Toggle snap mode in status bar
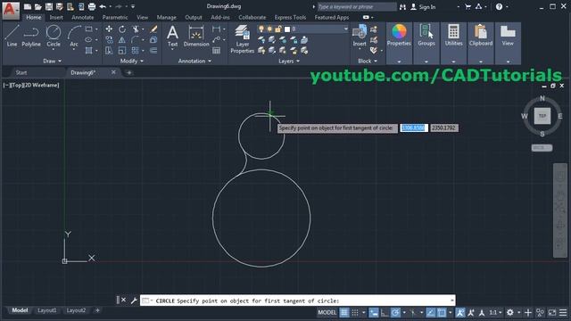This screenshot has width=571, height=321. (355, 312)
